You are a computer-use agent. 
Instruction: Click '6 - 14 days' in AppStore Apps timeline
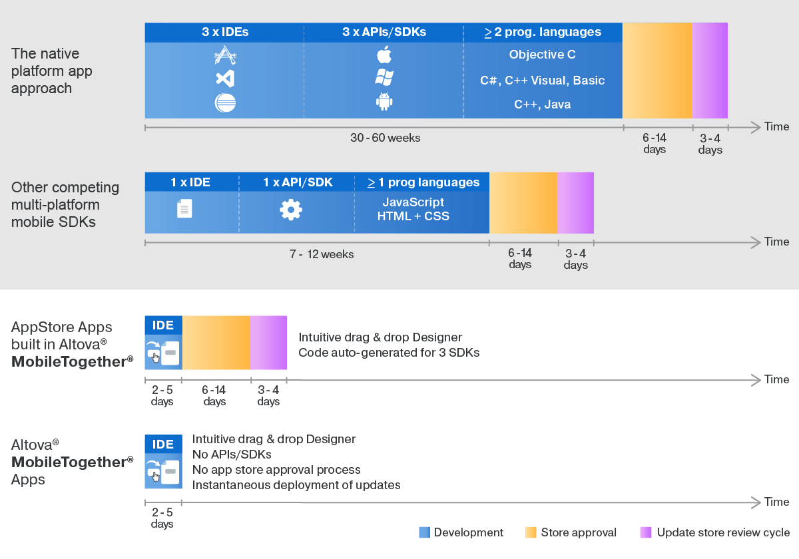coord(214,396)
